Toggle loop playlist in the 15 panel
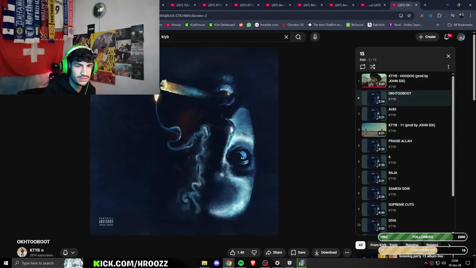Viewport: 476px width, 268px height. pyautogui.click(x=363, y=67)
